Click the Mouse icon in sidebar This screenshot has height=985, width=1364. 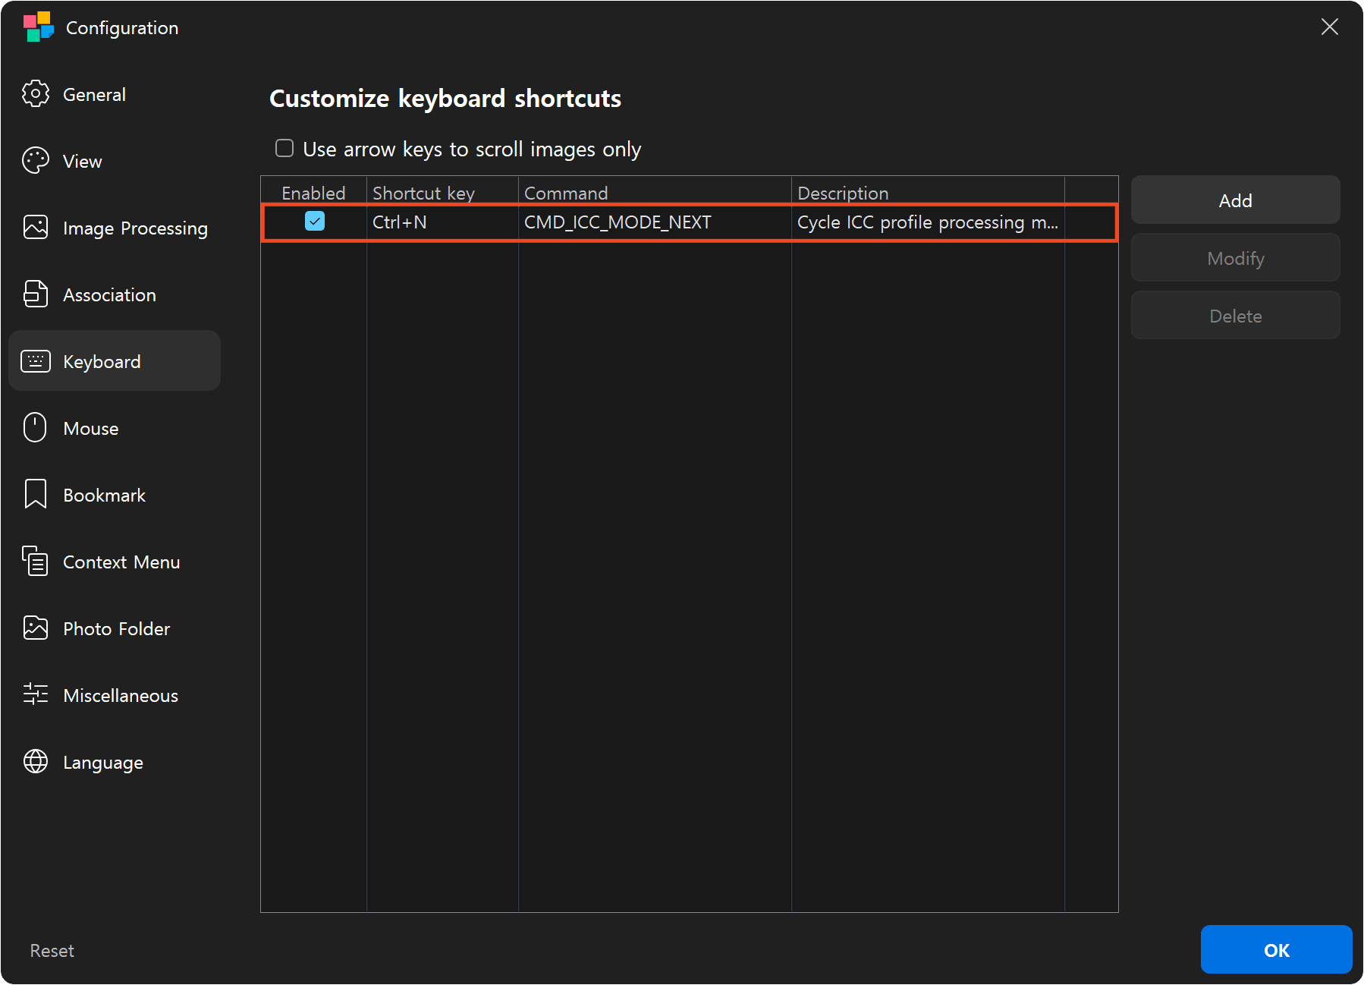click(36, 428)
